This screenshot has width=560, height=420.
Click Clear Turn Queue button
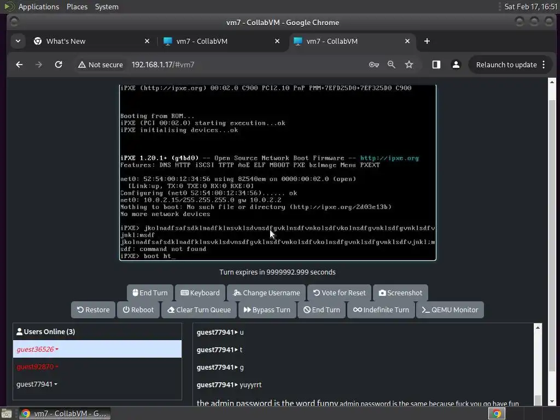tap(199, 310)
